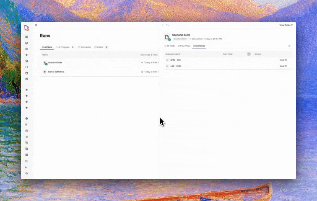Click the refresh icon in the detail panel
This screenshot has width=317, height=201.
289,46
